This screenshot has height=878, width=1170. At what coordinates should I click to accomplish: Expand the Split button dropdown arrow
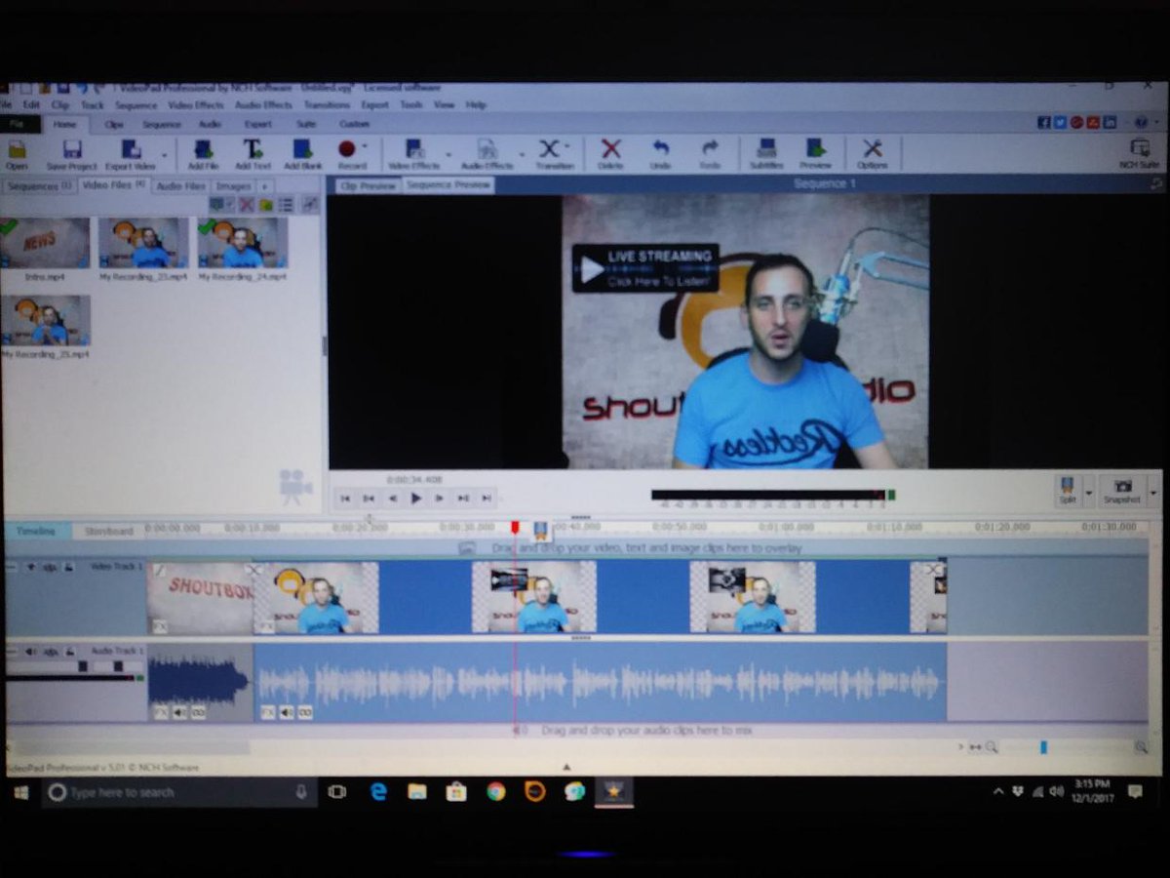click(1089, 492)
